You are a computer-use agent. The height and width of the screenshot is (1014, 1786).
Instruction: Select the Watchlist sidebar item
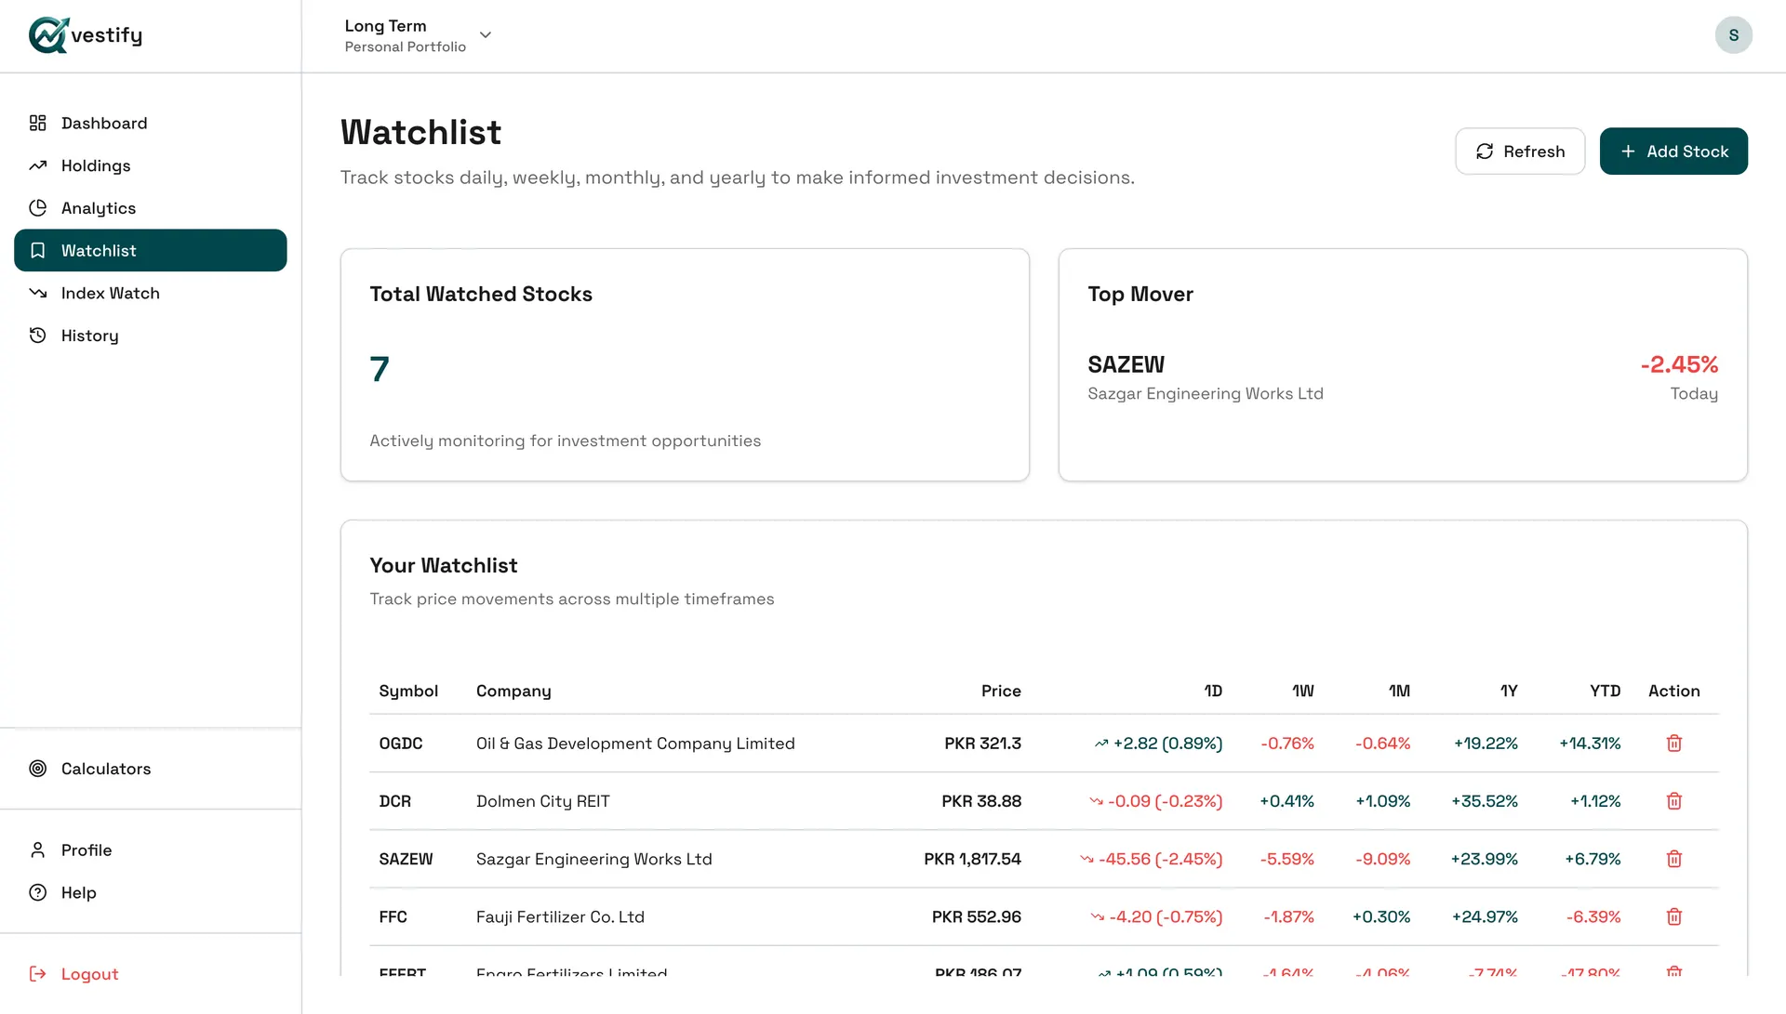tap(151, 251)
